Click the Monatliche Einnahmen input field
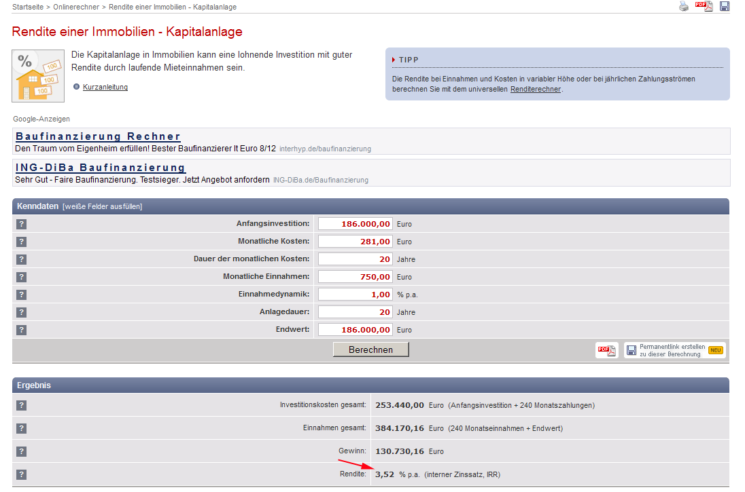This screenshot has width=745, height=492. [356, 277]
